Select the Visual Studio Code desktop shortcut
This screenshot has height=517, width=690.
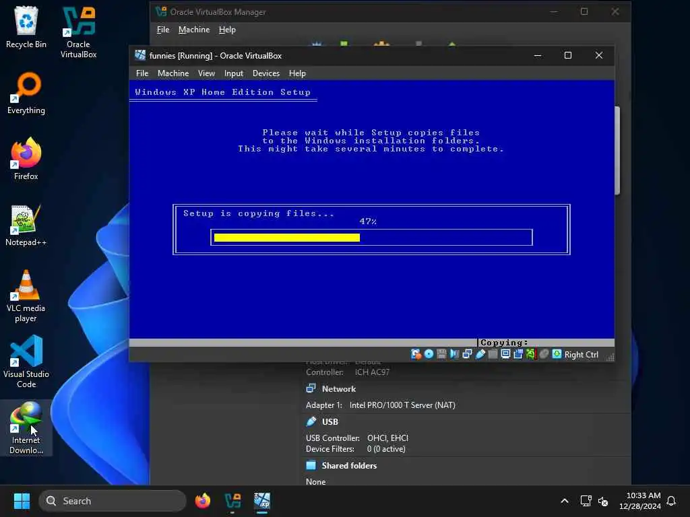26,362
